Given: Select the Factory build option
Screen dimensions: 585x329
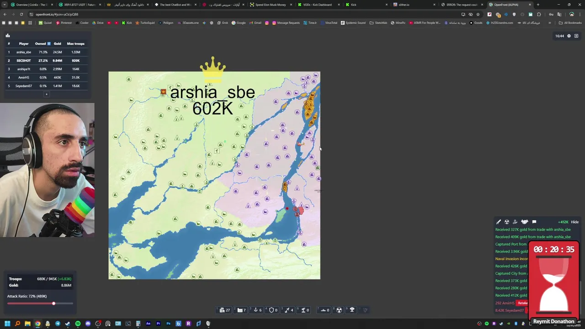Looking at the screenshot, I should [x=240, y=310].
